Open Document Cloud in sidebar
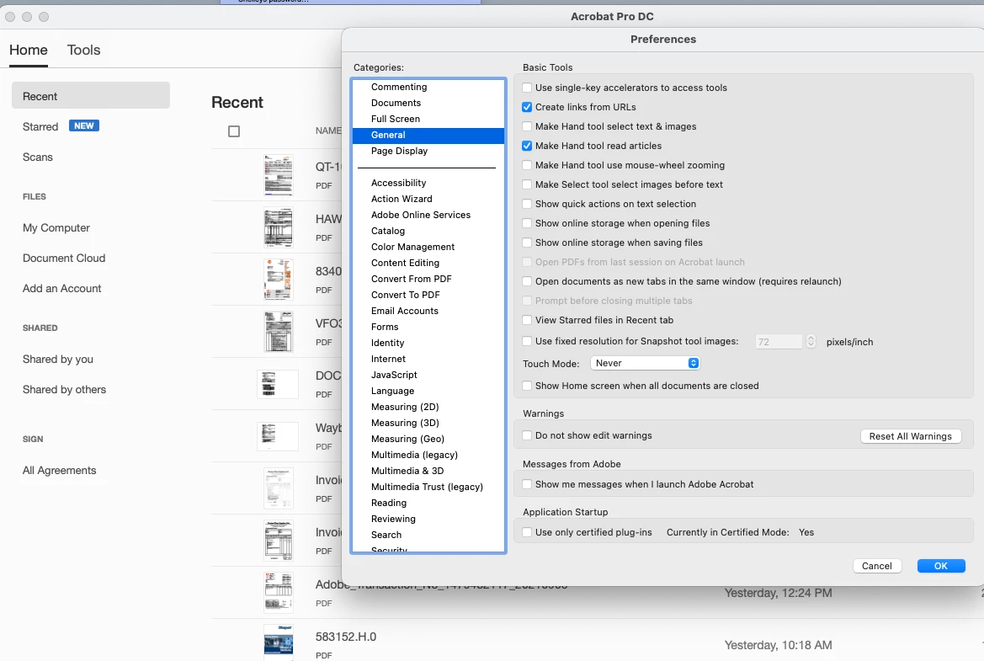Viewport: 984px width, 661px height. pyautogui.click(x=64, y=258)
